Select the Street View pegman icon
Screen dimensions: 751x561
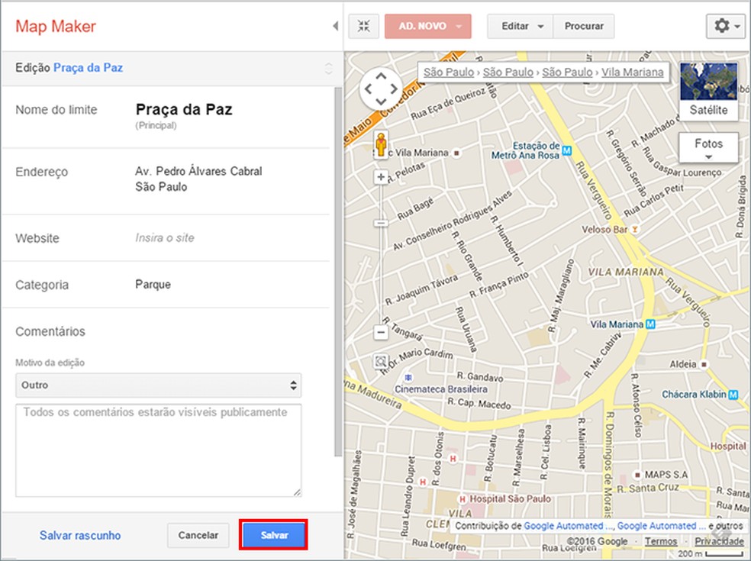[x=381, y=144]
